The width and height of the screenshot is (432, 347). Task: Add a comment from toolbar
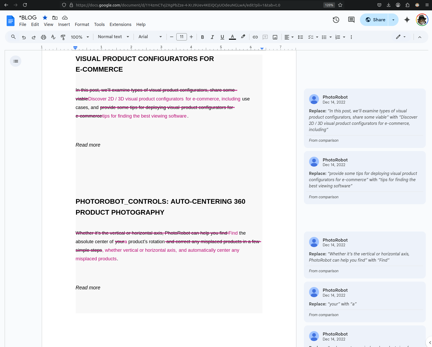tap(265, 37)
